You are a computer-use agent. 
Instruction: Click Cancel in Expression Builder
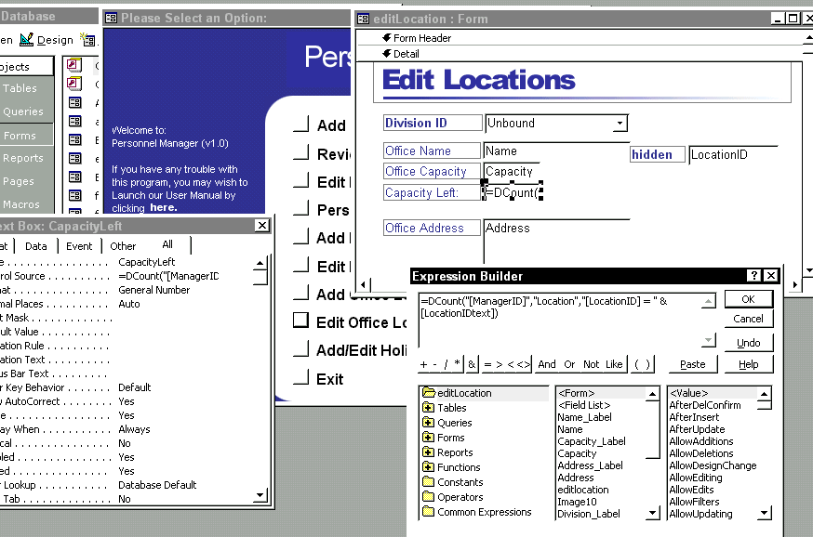coord(748,319)
